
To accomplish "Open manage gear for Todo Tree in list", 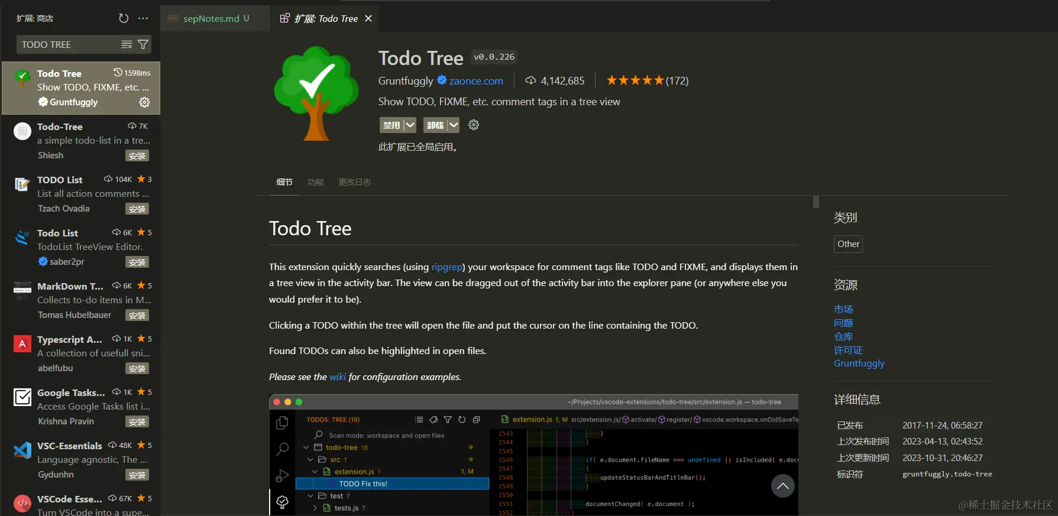I will [144, 102].
